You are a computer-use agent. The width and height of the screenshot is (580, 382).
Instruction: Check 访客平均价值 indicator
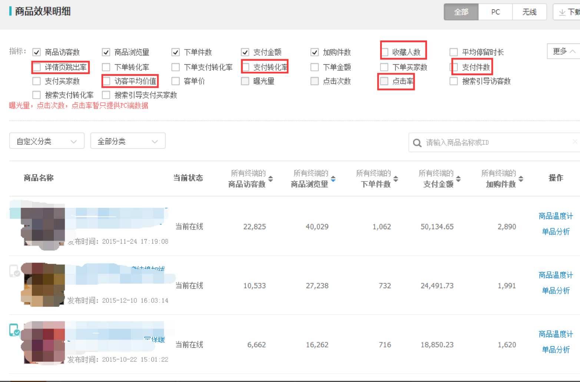coord(106,81)
